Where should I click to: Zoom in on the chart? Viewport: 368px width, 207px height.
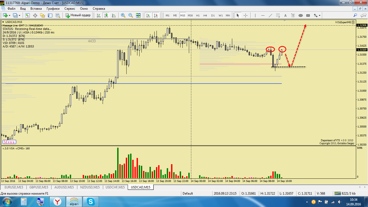pyautogui.click(x=123, y=15)
